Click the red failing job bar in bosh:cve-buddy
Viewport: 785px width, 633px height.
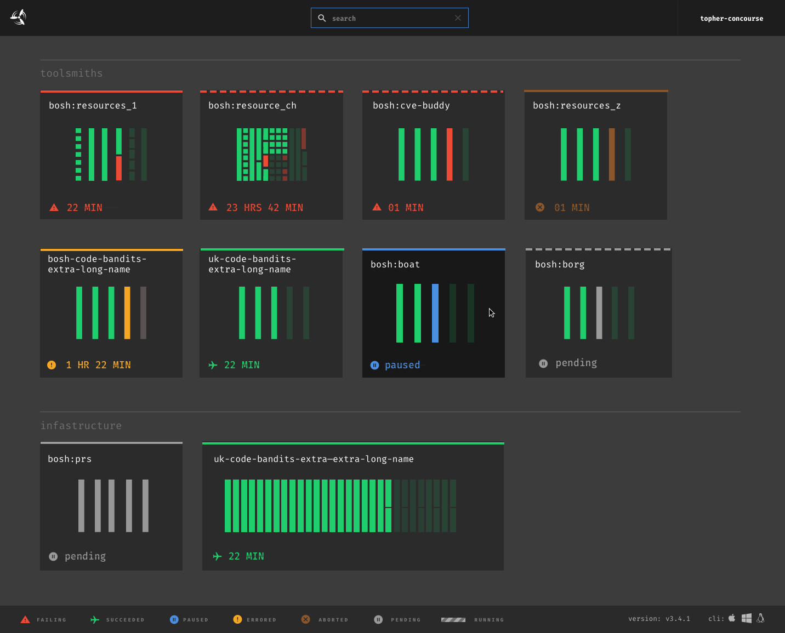click(448, 154)
